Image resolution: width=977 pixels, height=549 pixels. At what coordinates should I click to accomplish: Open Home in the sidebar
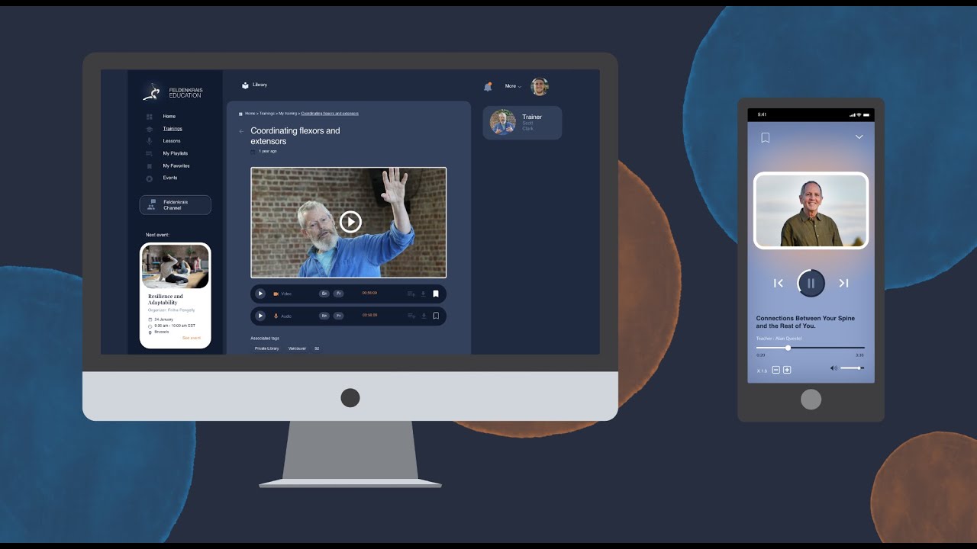pyautogui.click(x=169, y=117)
